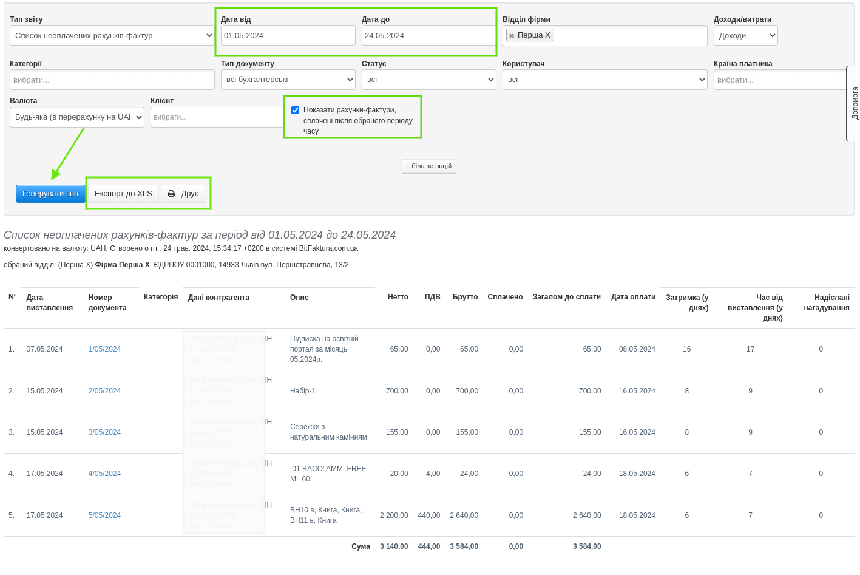Open the Допомога side tab
This screenshot has width=860, height=575.
pyautogui.click(x=854, y=103)
